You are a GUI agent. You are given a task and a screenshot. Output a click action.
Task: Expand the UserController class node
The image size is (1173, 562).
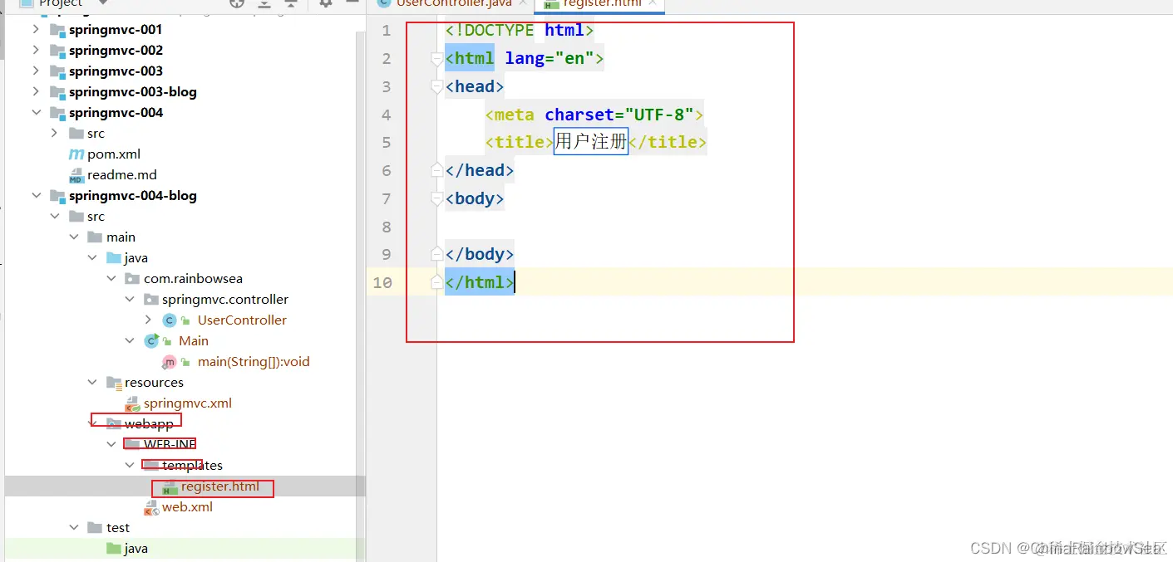point(148,320)
